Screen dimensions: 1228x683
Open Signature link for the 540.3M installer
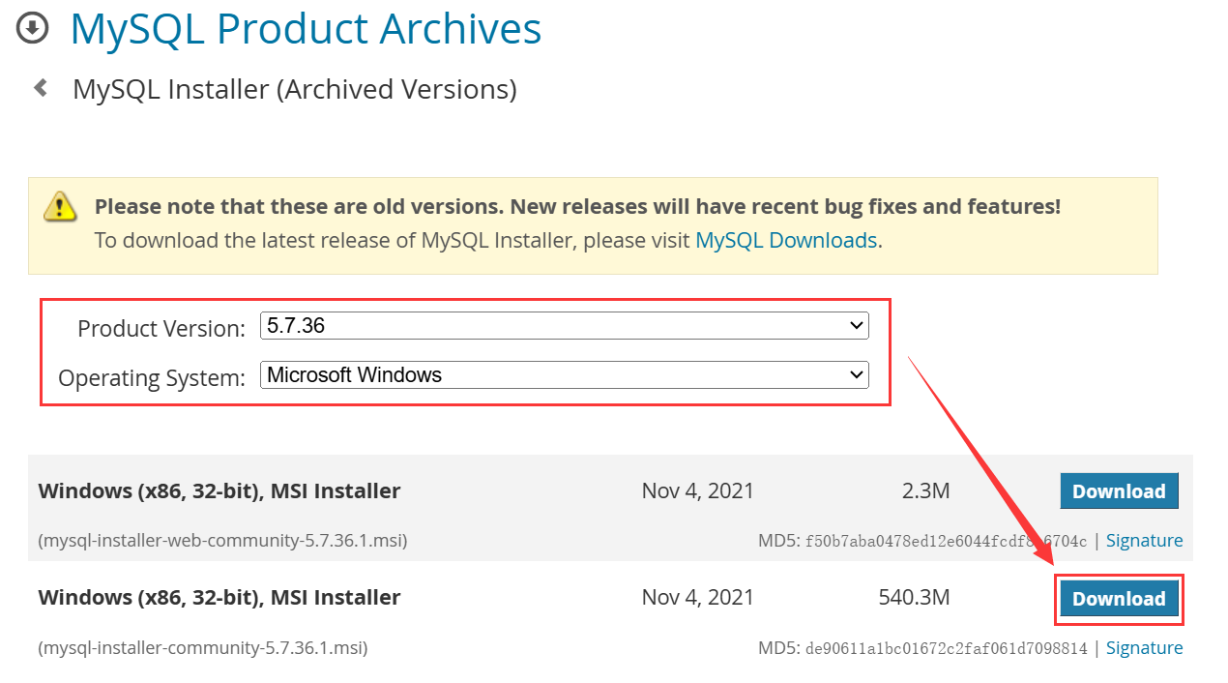click(x=1144, y=648)
